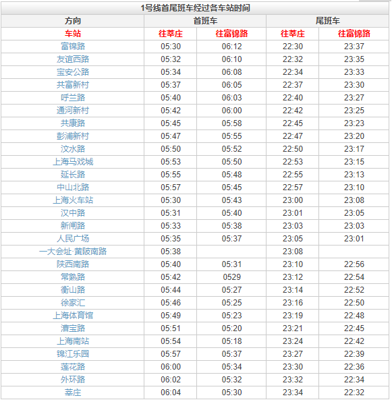392x404 pixels.
Task: Open the 共康路 station link
Action: point(73,123)
